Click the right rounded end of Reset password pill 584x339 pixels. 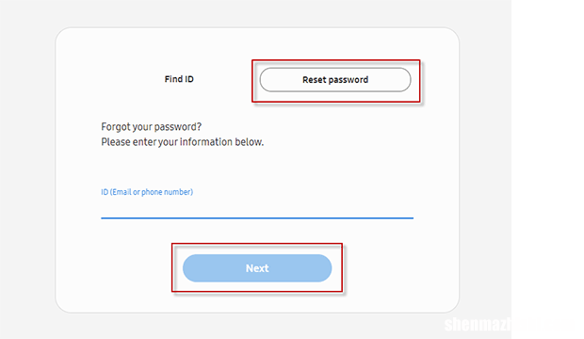point(404,80)
